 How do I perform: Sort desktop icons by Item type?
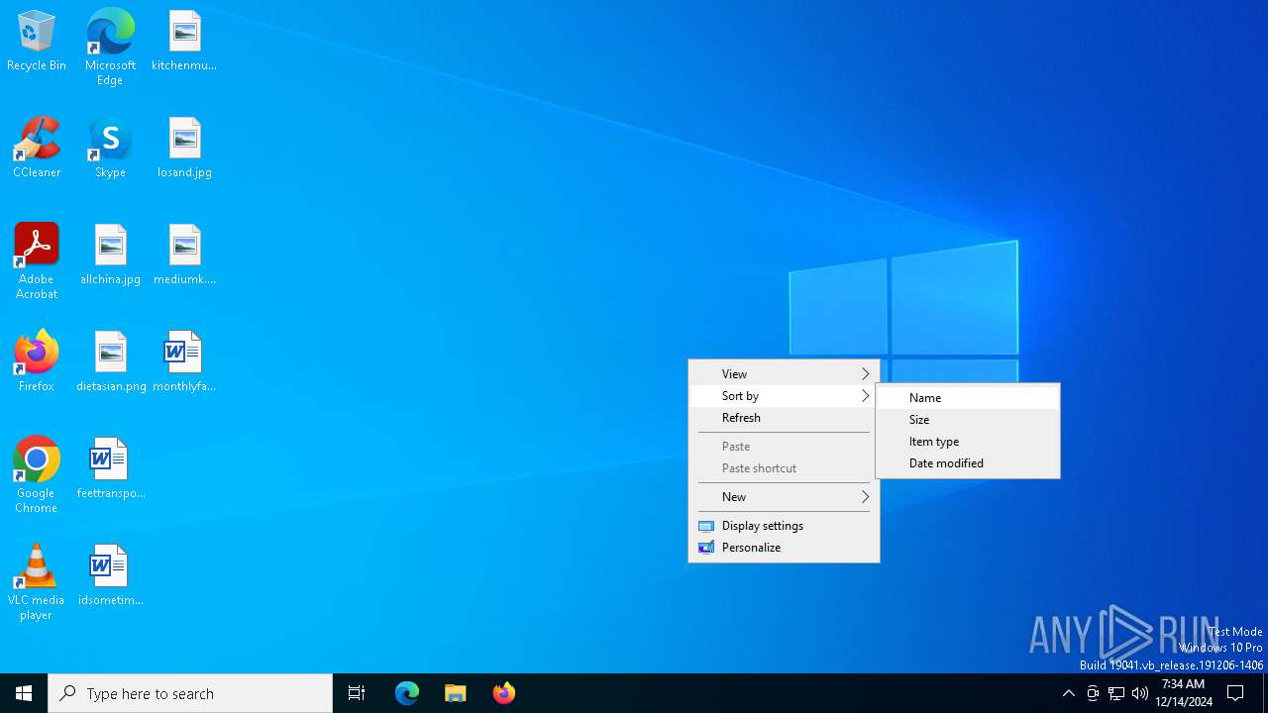(x=968, y=441)
